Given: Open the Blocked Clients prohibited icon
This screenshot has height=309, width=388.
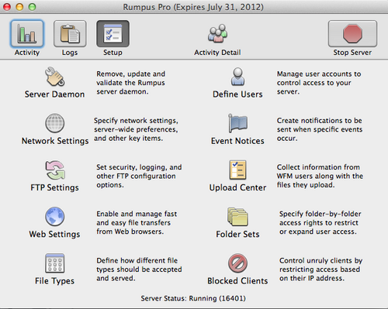Looking at the screenshot, I should (x=237, y=263).
